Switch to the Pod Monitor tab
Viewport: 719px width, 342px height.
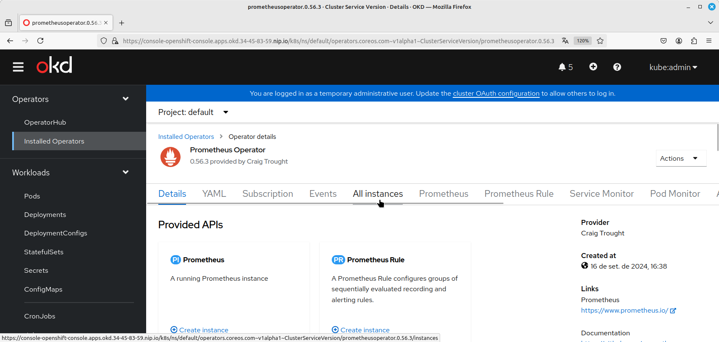point(675,194)
